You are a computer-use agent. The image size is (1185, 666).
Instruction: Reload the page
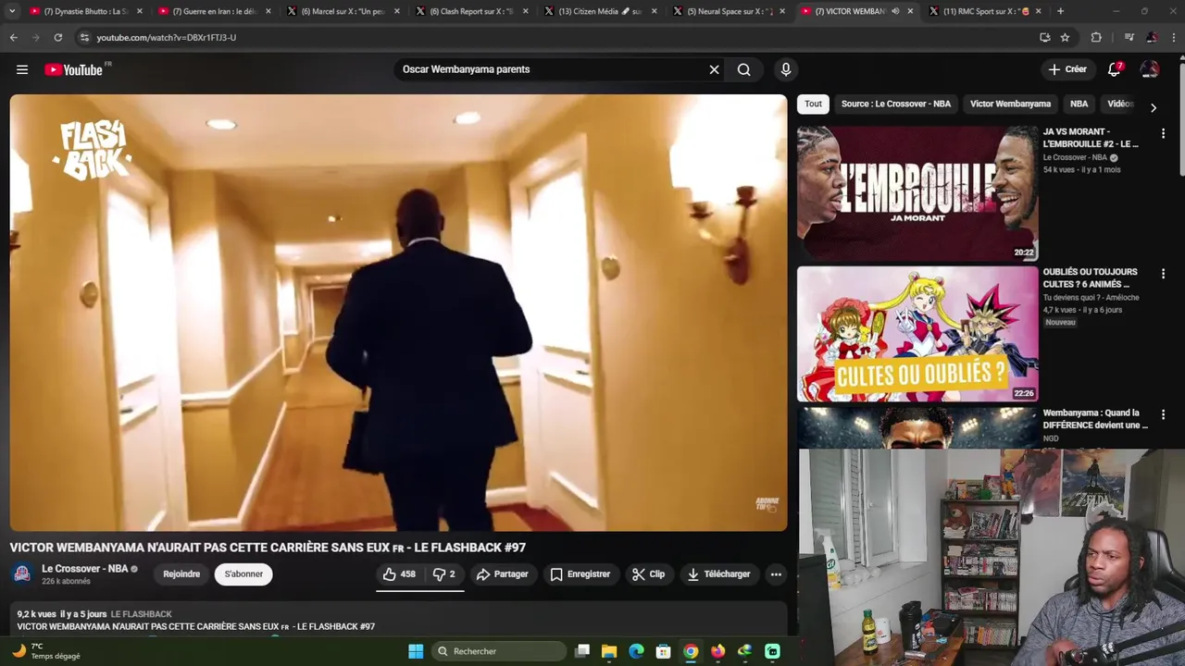point(57,37)
